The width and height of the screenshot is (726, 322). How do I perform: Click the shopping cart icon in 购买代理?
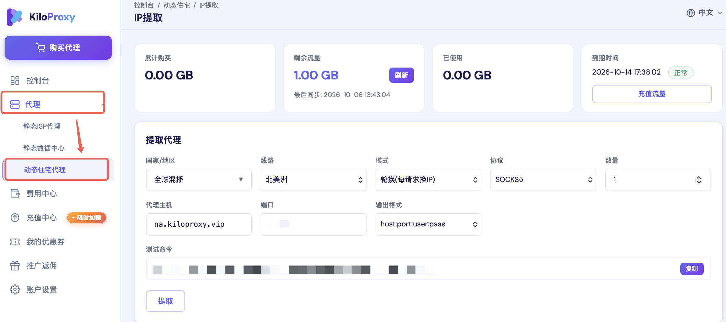tap(41, 48)
